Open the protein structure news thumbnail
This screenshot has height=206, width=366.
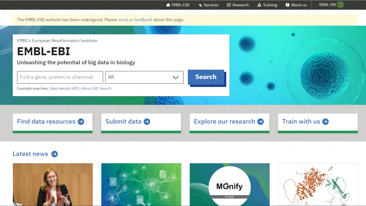coord(318,185)
